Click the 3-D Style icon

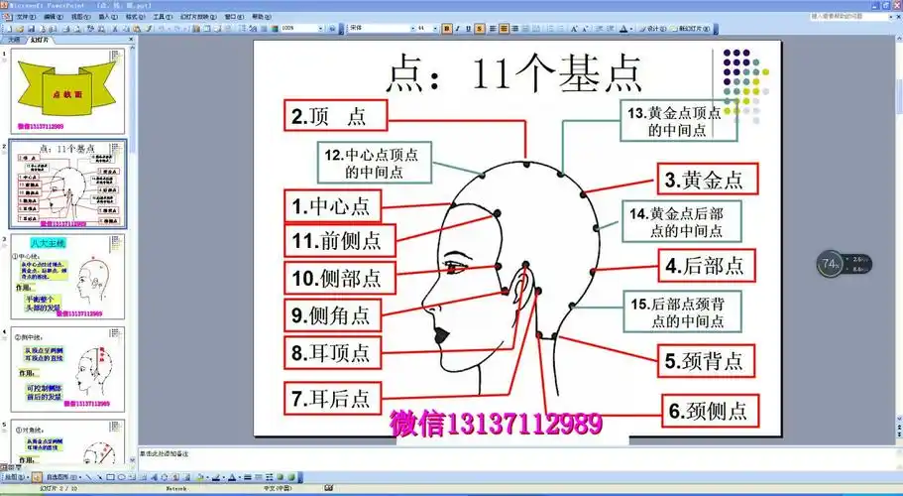[x=291, y=477]
